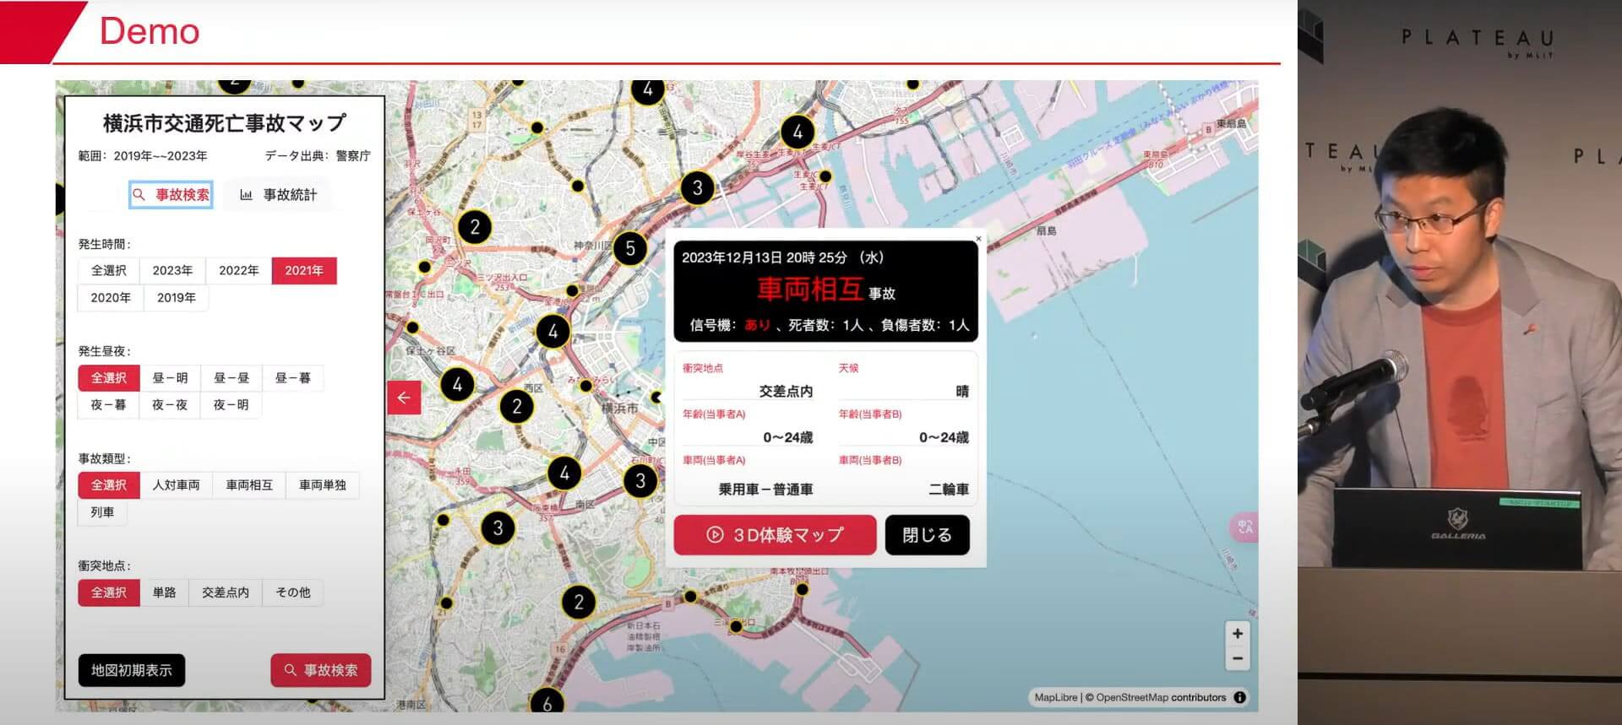Click the 二輪車 value in popup
The width and height of the screenshot is (1622, 725).
pos(949,490)
